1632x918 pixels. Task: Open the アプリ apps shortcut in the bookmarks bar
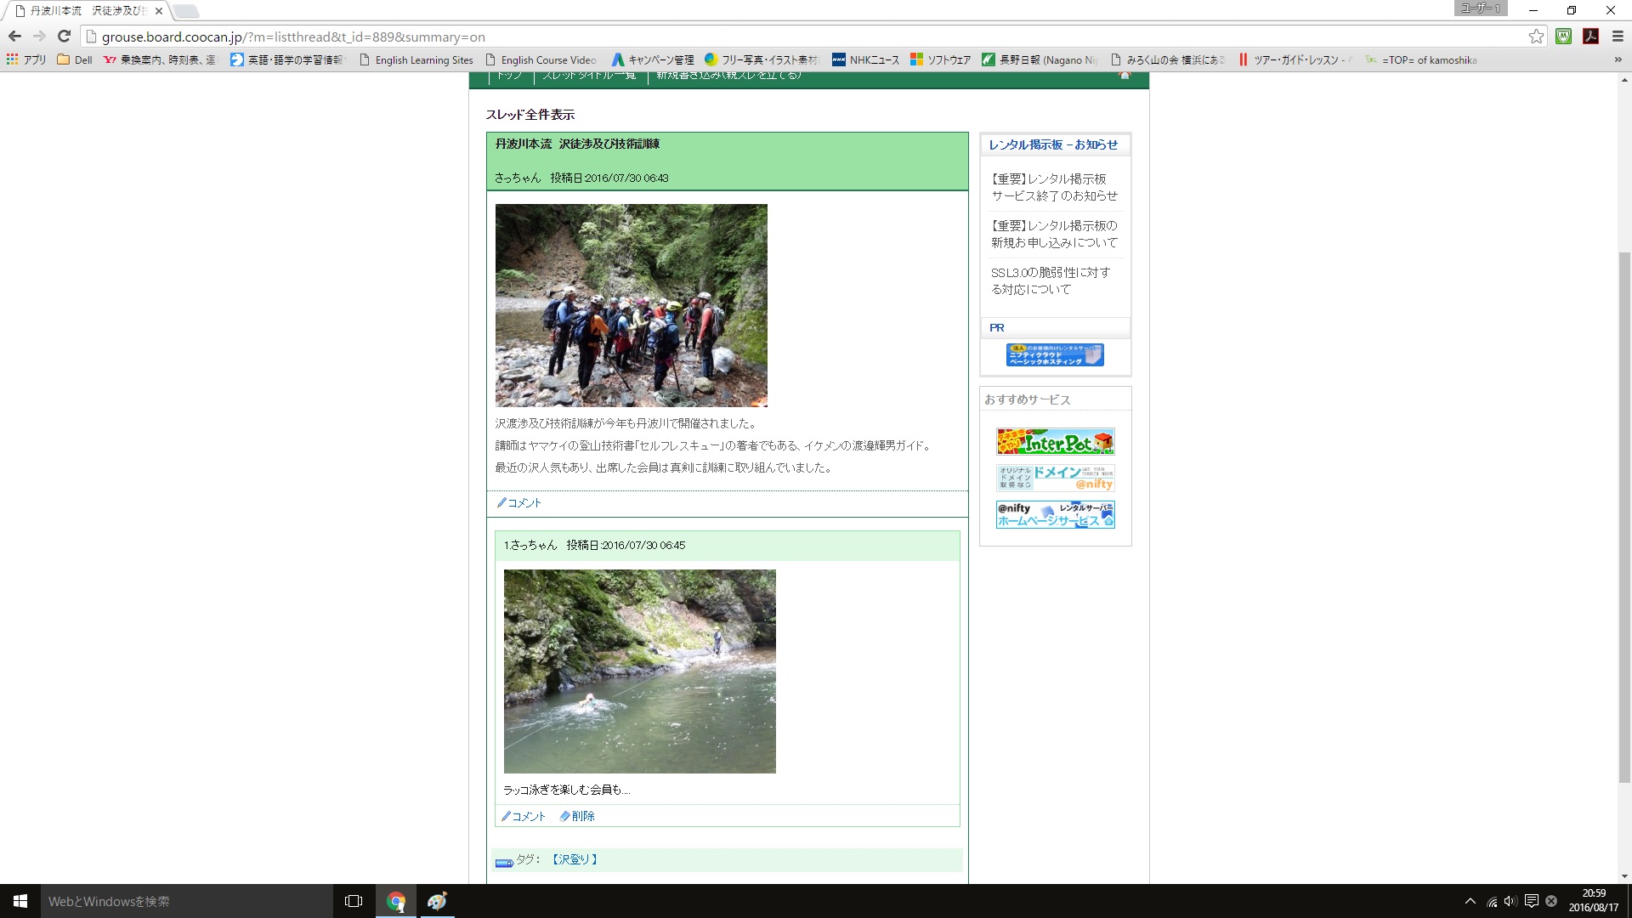(26, 59)
